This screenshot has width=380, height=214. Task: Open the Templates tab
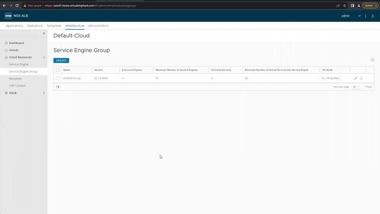pyautogui.click(x=54, y=26)
